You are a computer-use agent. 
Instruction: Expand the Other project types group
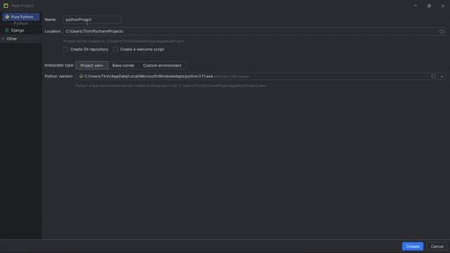click(3, 39)
